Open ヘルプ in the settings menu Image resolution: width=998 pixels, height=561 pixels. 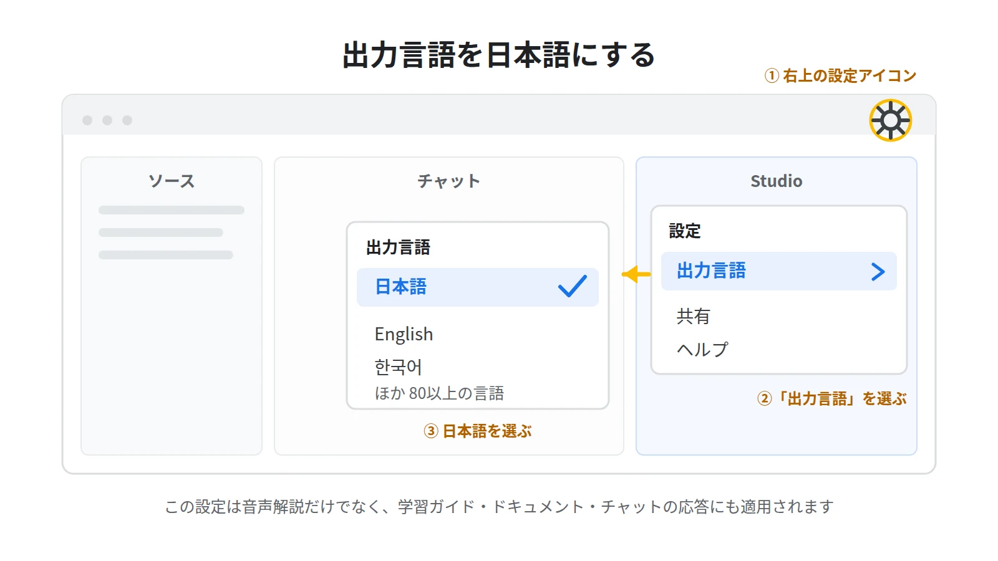[702, 349]
